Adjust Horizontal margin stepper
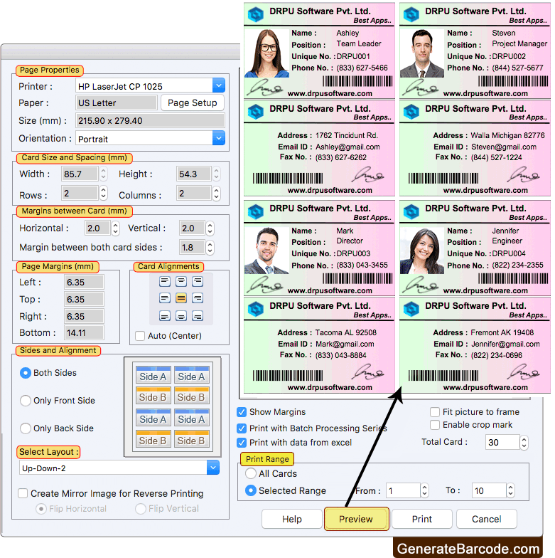The width and height of the screenshot is (555, 558). (x=115, y=228)
